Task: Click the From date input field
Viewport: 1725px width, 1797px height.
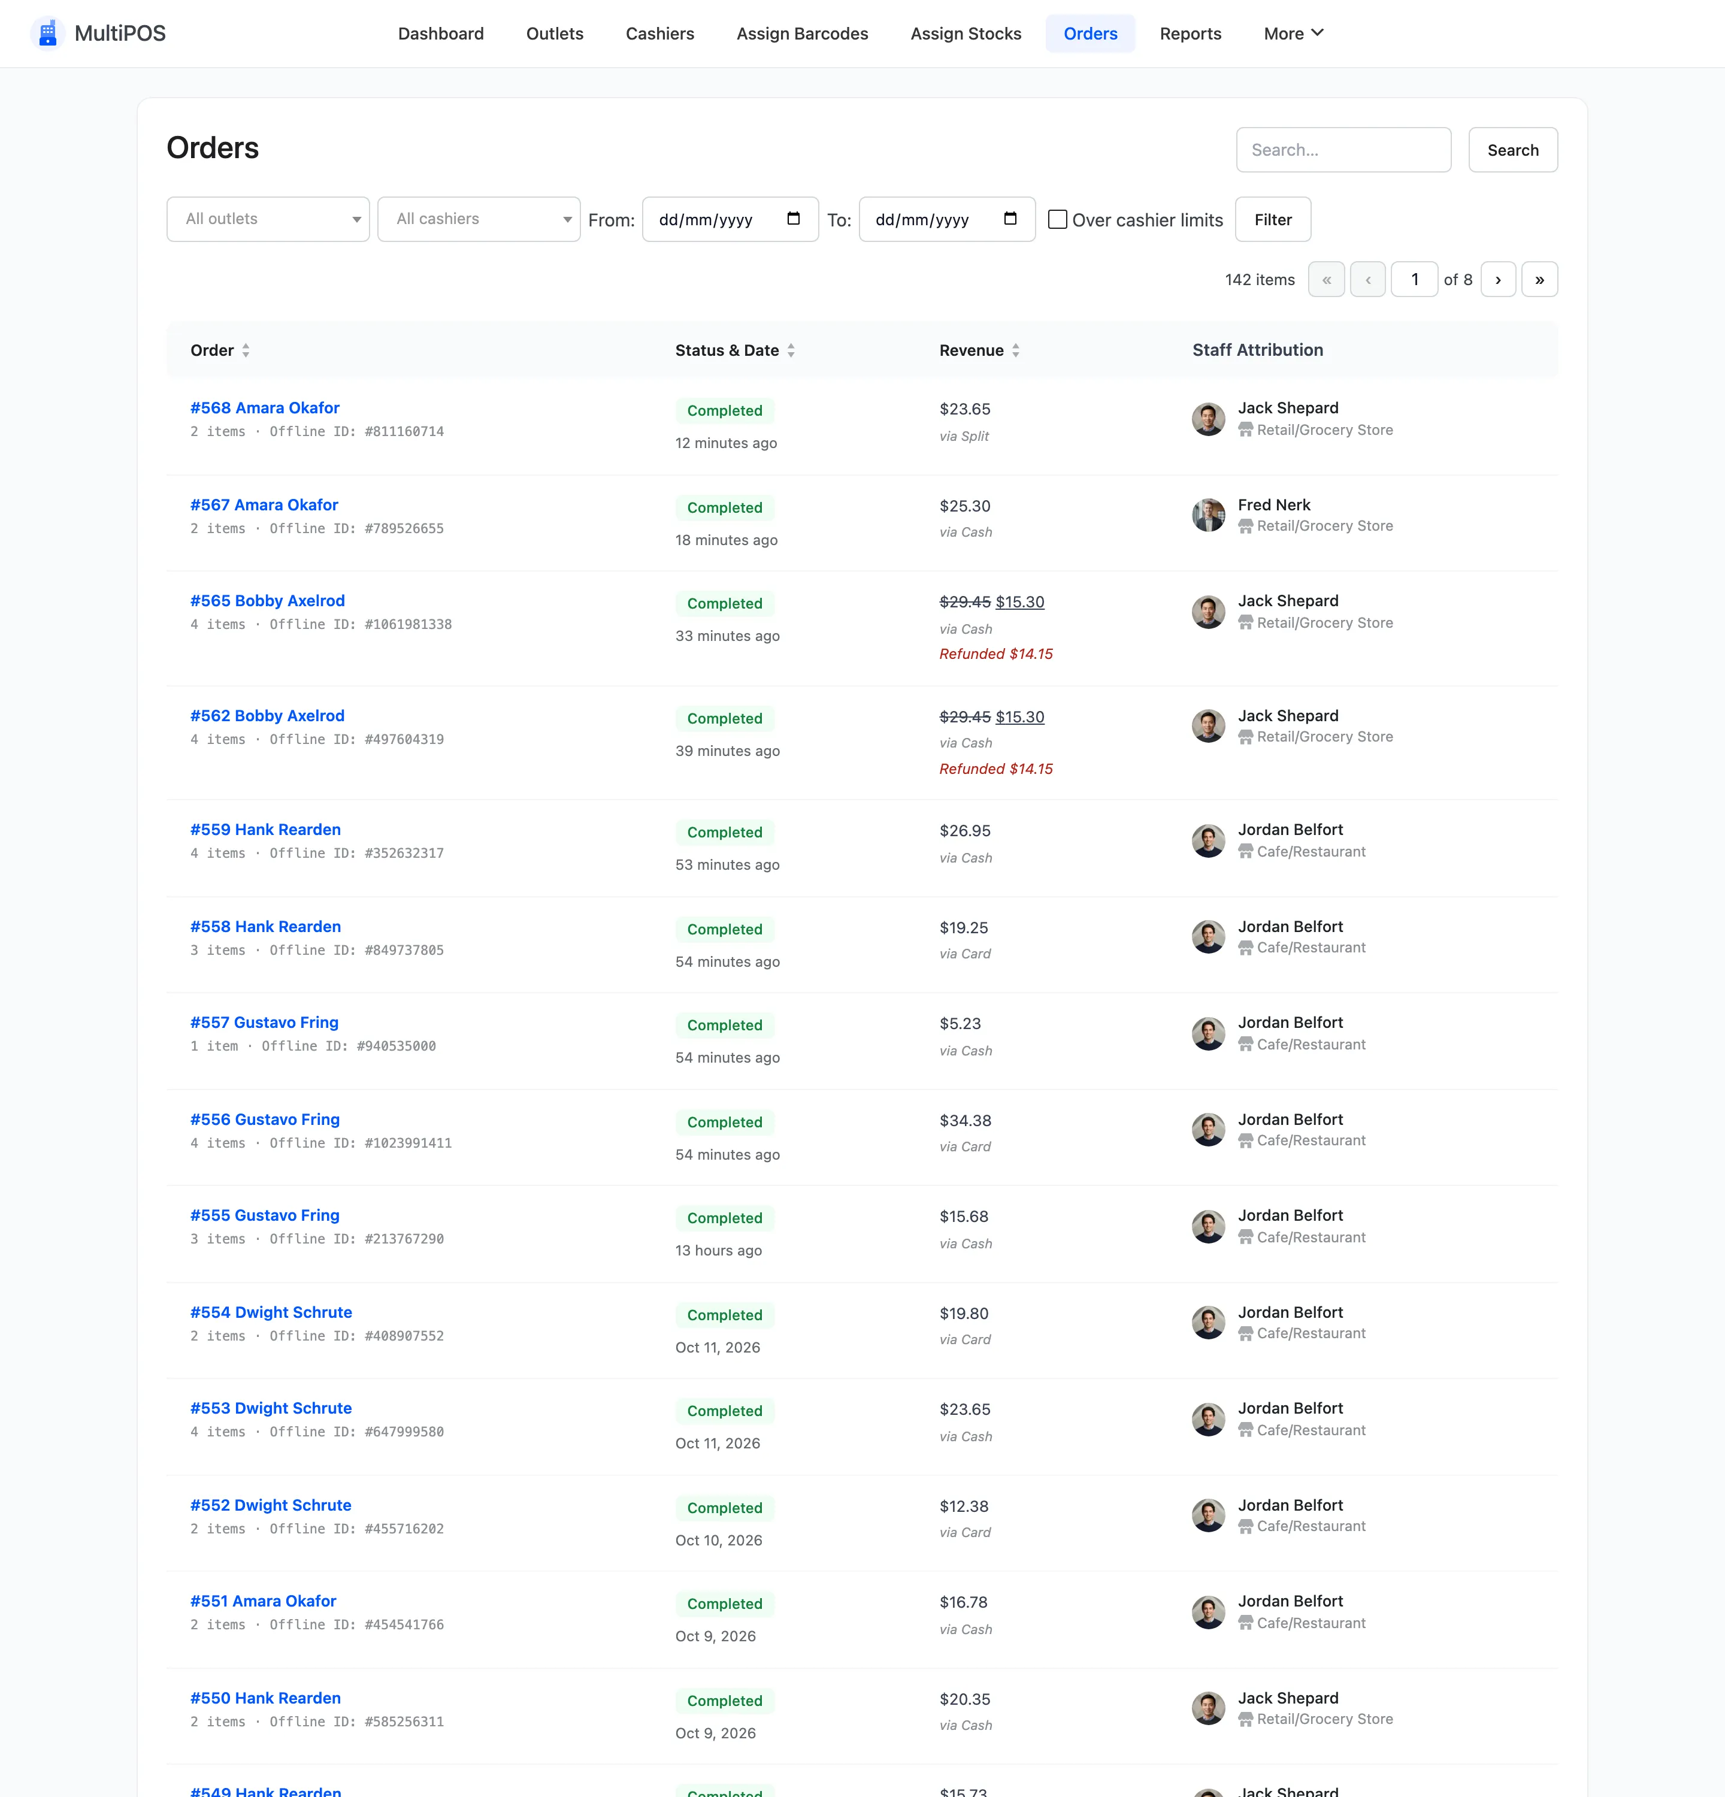Action: (x=731, y=219)
